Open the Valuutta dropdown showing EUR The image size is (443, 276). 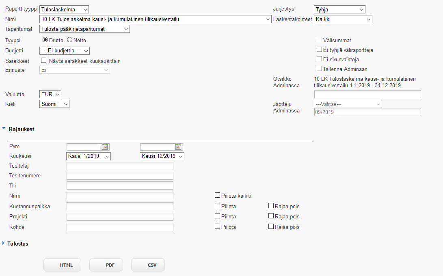pyautogui.click(x=50, y=94)
